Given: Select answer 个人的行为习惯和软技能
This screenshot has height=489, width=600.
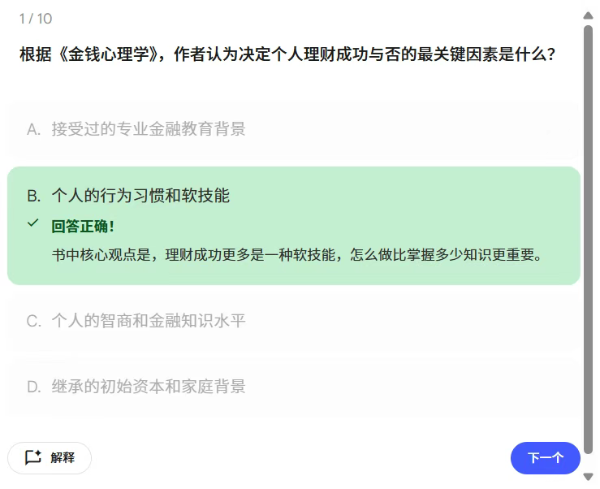Looking at the screenshot, I should 140,196.
